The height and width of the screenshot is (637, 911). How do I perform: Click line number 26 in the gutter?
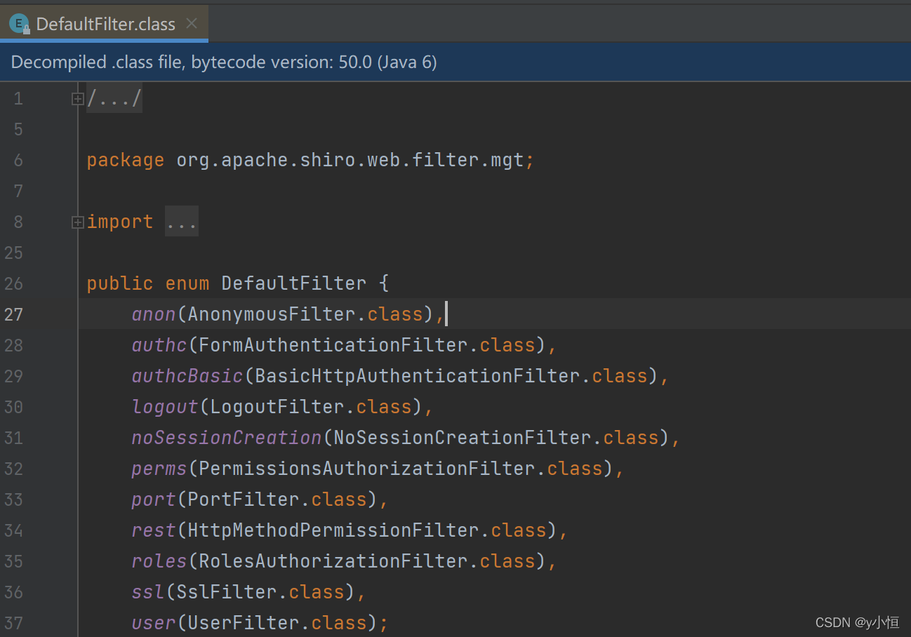point(13,283)
